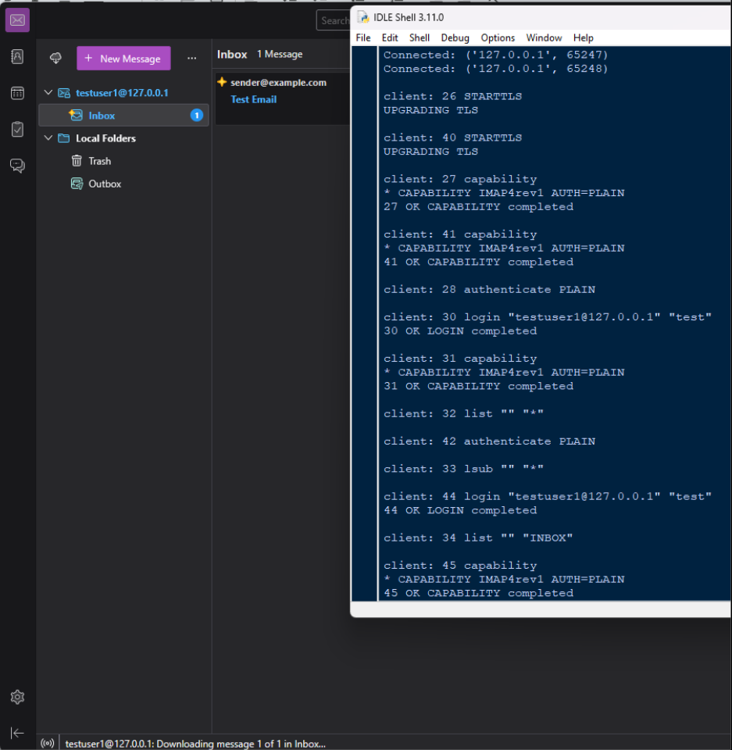Click the 'Downloading message 1 of 1' status text
The image size is (732, 750).
(195, 744)
